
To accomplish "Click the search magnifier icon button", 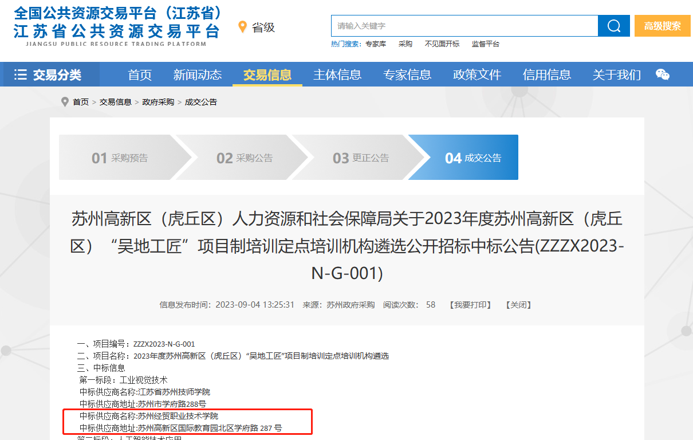I will point(614,26).
